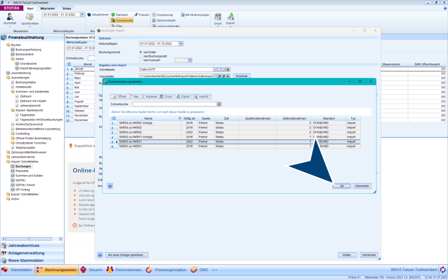Click the Export icon in the ribbon
Image resolution: width=448 pixels, height=280 pixels.
[x=230, y=18]
